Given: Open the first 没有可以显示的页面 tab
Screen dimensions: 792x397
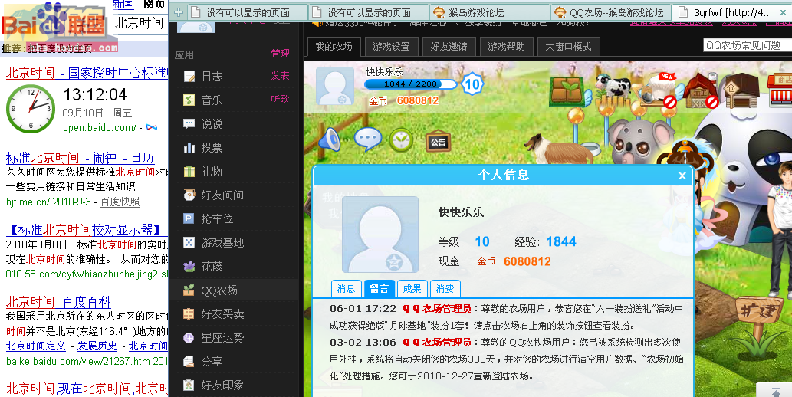Looking at the screenshot, I should (x=248, y=12).
